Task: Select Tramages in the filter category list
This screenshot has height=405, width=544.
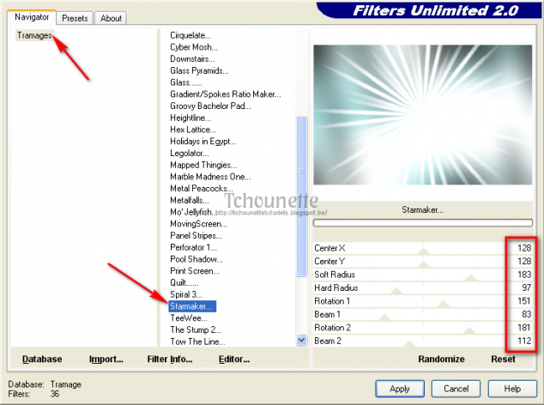Action: pyautogui.click(x=35, y=35)
